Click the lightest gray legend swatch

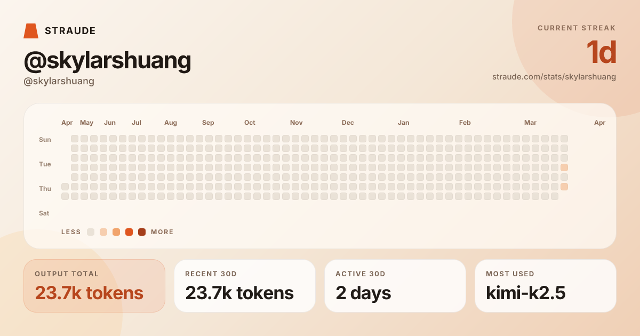(91, 232)
